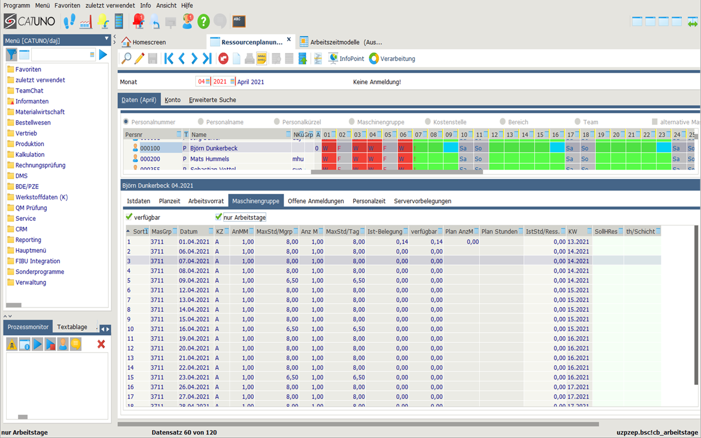The width and height of the screenshot is (701, 438).
Task: Go to the next record arrow
Action: coord(194,58)
